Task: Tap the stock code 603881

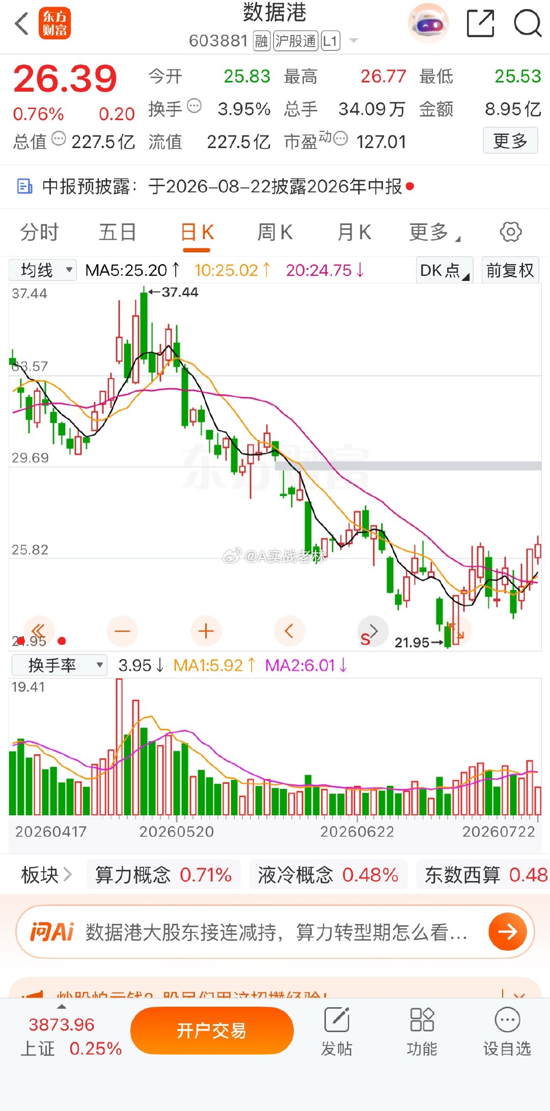Action: (x=218, y=41)
